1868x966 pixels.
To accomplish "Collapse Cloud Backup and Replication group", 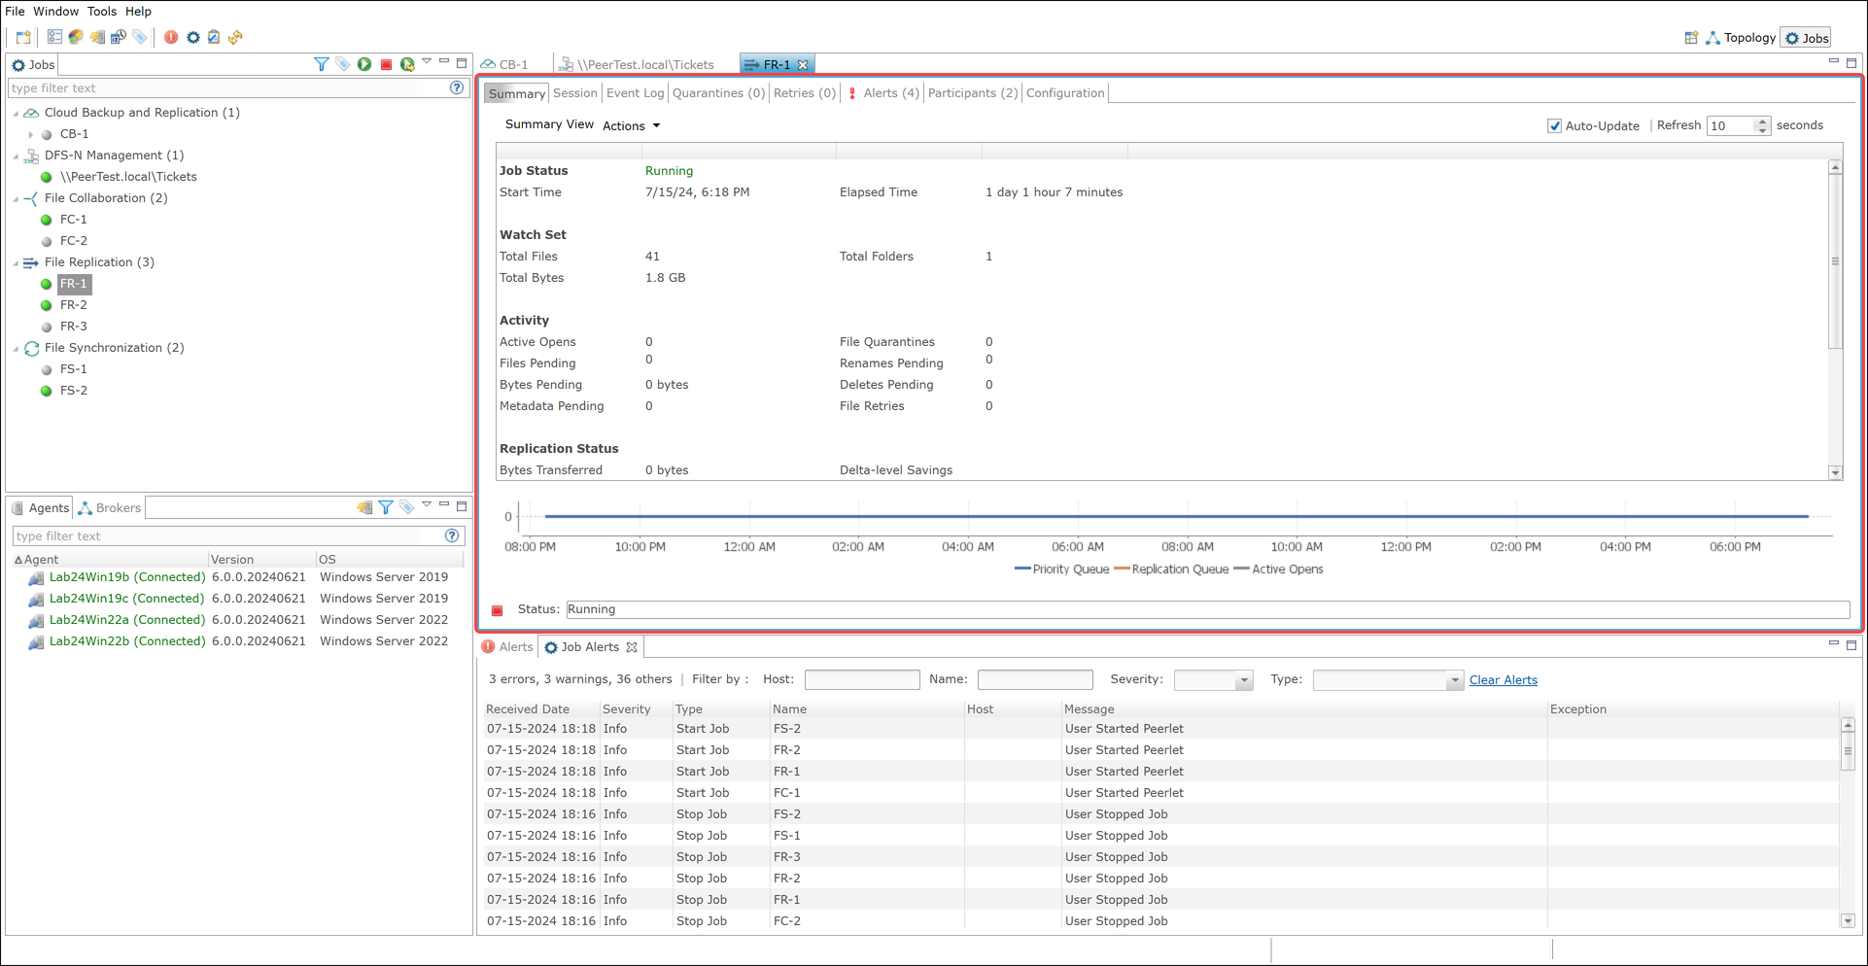I will [17, 113].
